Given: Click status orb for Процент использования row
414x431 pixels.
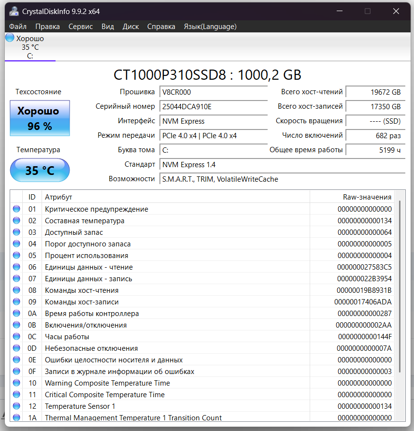Looking at the screenshot, I should (x=16, y=255).
